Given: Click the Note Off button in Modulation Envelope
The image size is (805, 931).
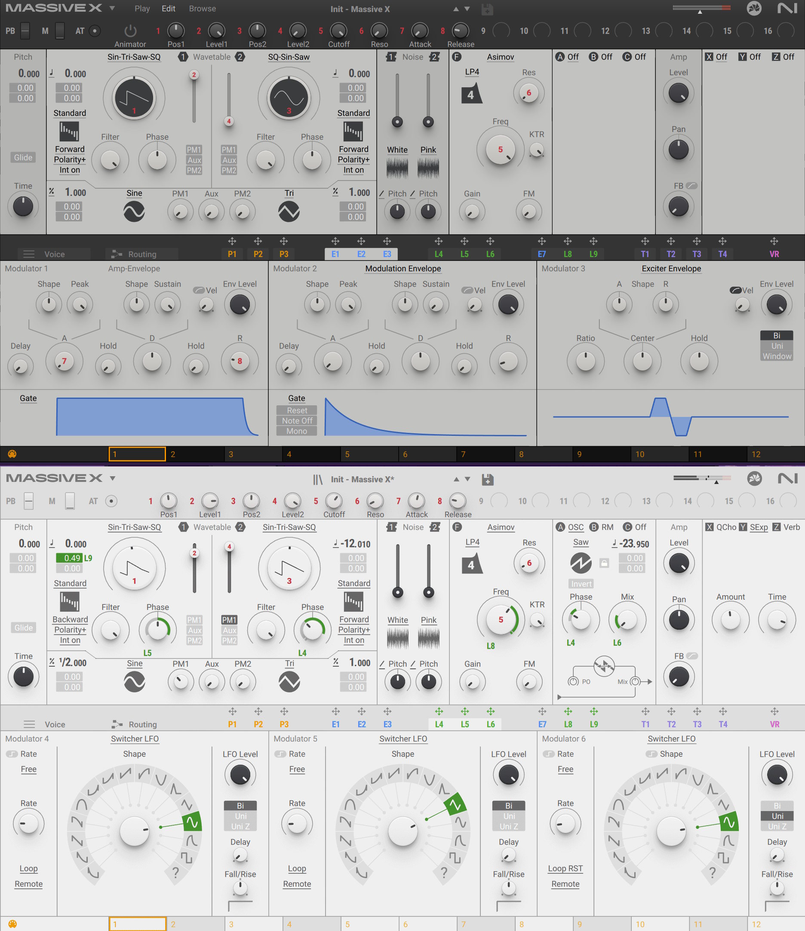Looking at the screenshot, I should click(x=297, y=420).
